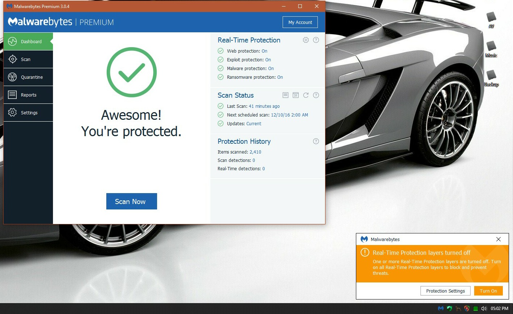The width and height of the screenshot is (513, 314).
Task: Close the Malwarebytes Premium window
Action: coord(317,6)
